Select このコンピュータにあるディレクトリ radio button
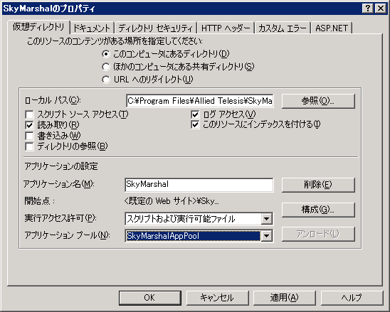Screen dimensions: 390x312 [x=106, y=54]
